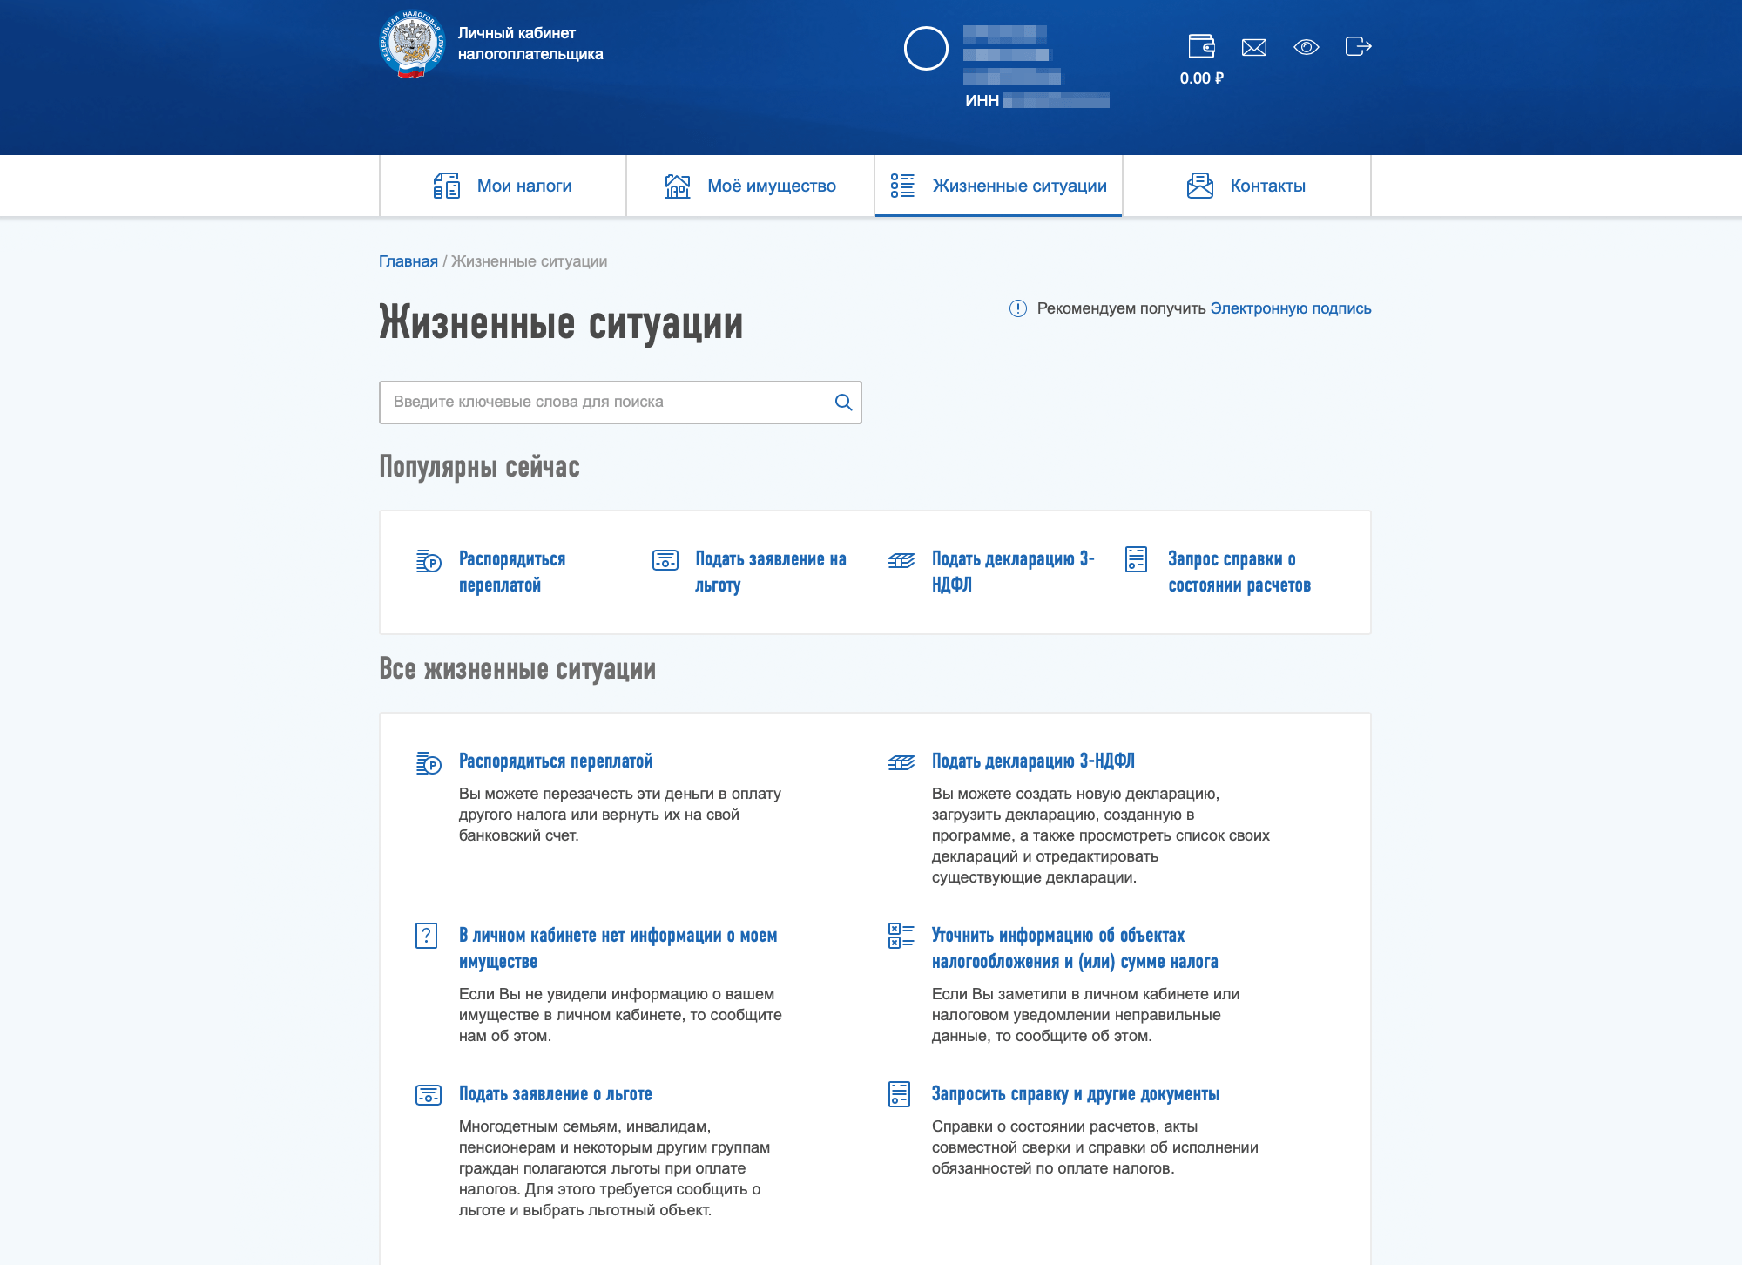Viewport: 1742px width, 1265px height.
Task: Open В личном кабинете нет информации о моем имуществе
Action: [x=618, y=948]
